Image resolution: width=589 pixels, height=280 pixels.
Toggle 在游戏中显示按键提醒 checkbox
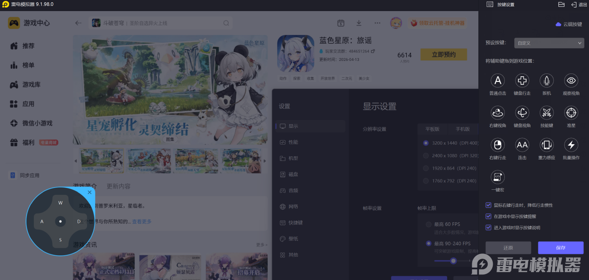click(488, 216)
